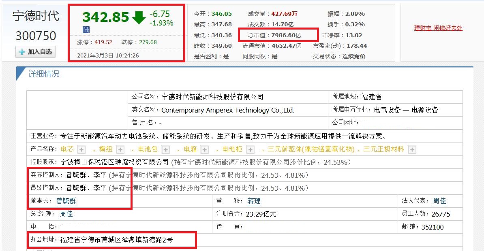Open board secretary link 蒋理
The image size is (484, 251).
[254, 201]
